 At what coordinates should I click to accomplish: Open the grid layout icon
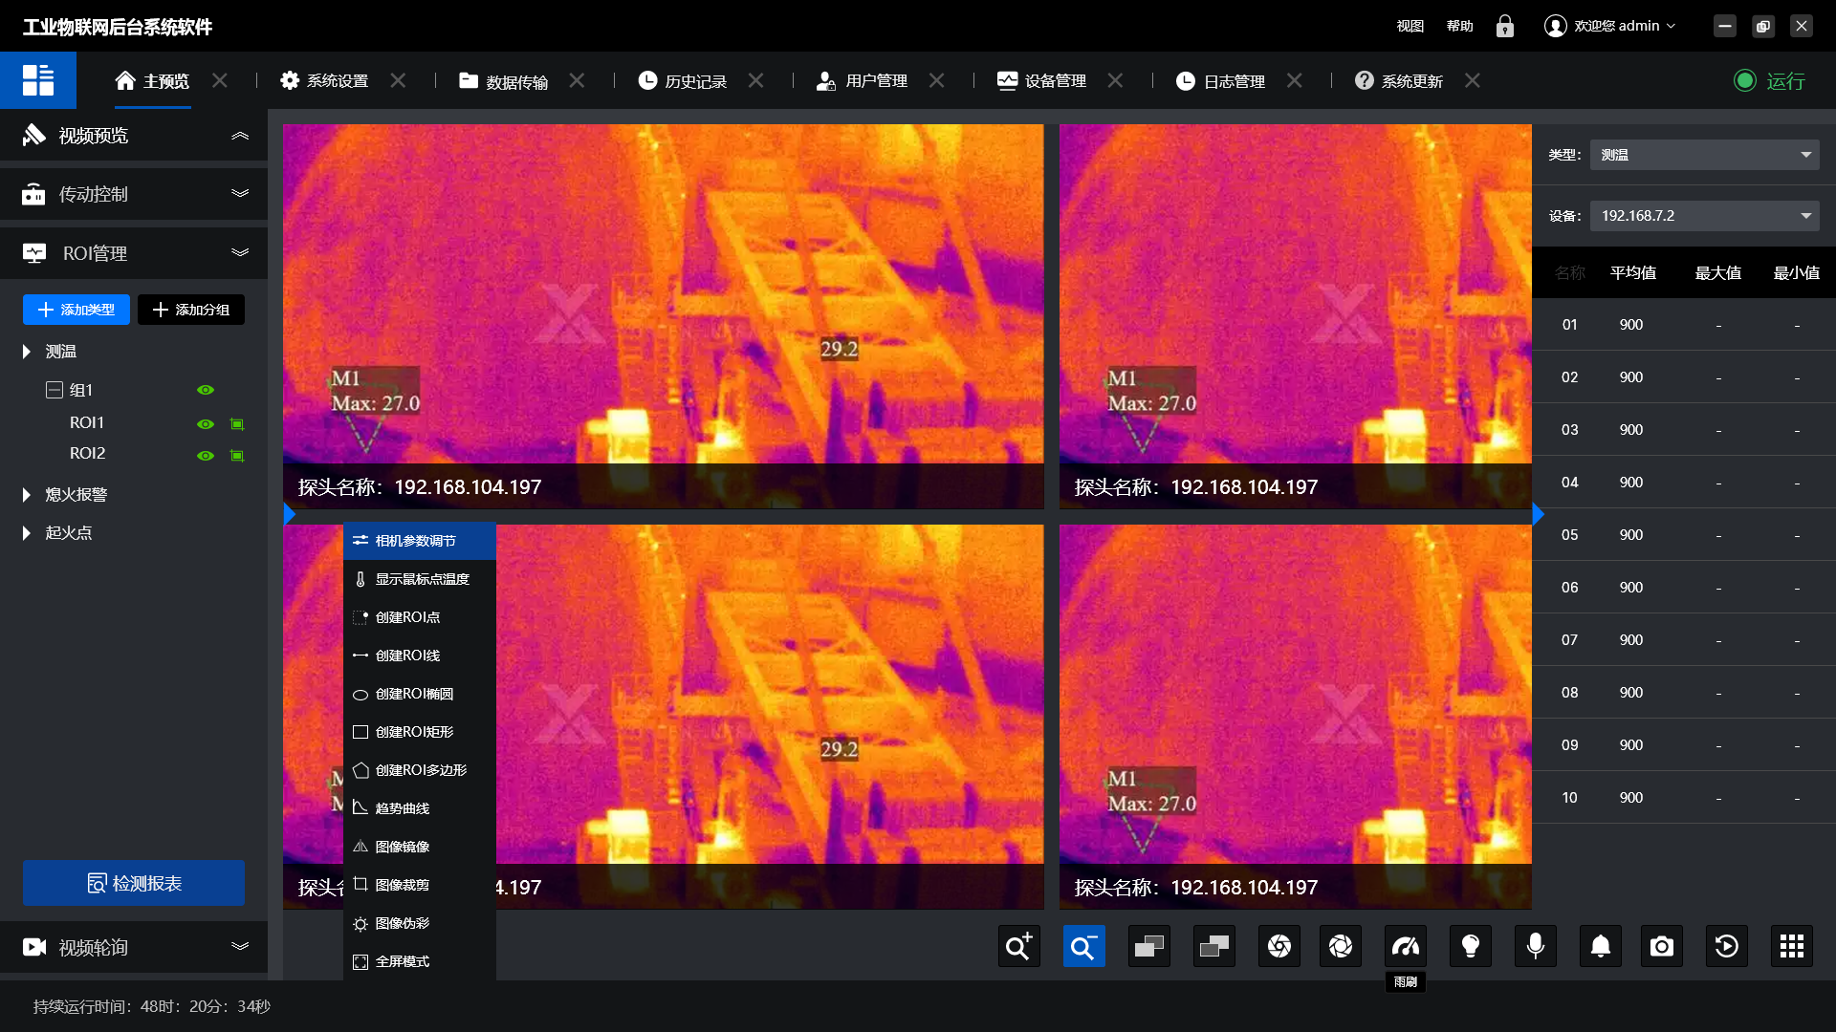click(x=1791, y=946)
